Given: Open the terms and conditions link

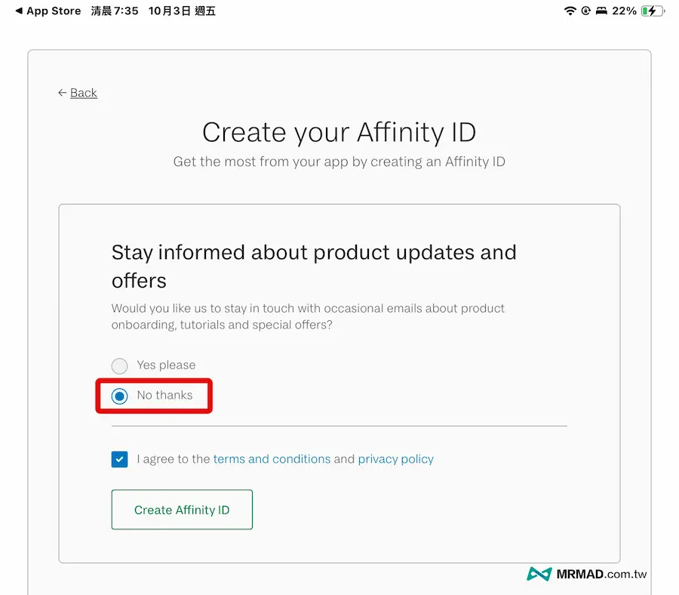Looking at the screenshot, I should (x=272, y=459).
